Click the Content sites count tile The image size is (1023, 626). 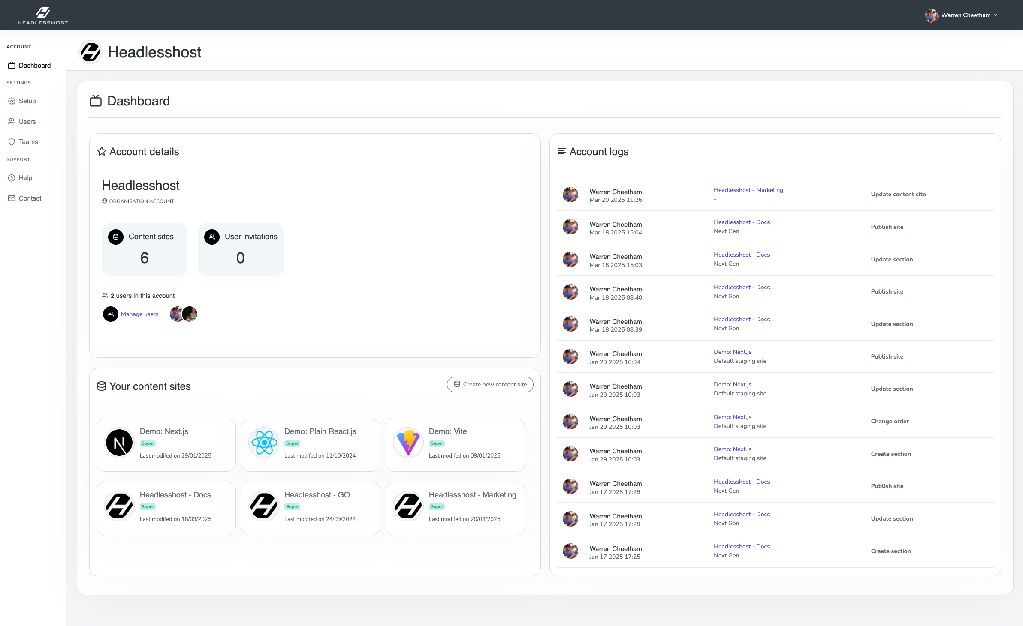coord(144,249)
